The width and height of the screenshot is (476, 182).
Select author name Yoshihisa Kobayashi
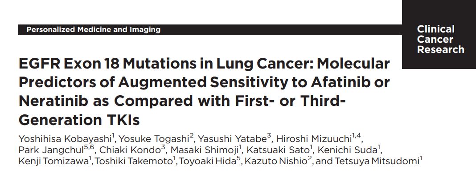pos(65,139)
